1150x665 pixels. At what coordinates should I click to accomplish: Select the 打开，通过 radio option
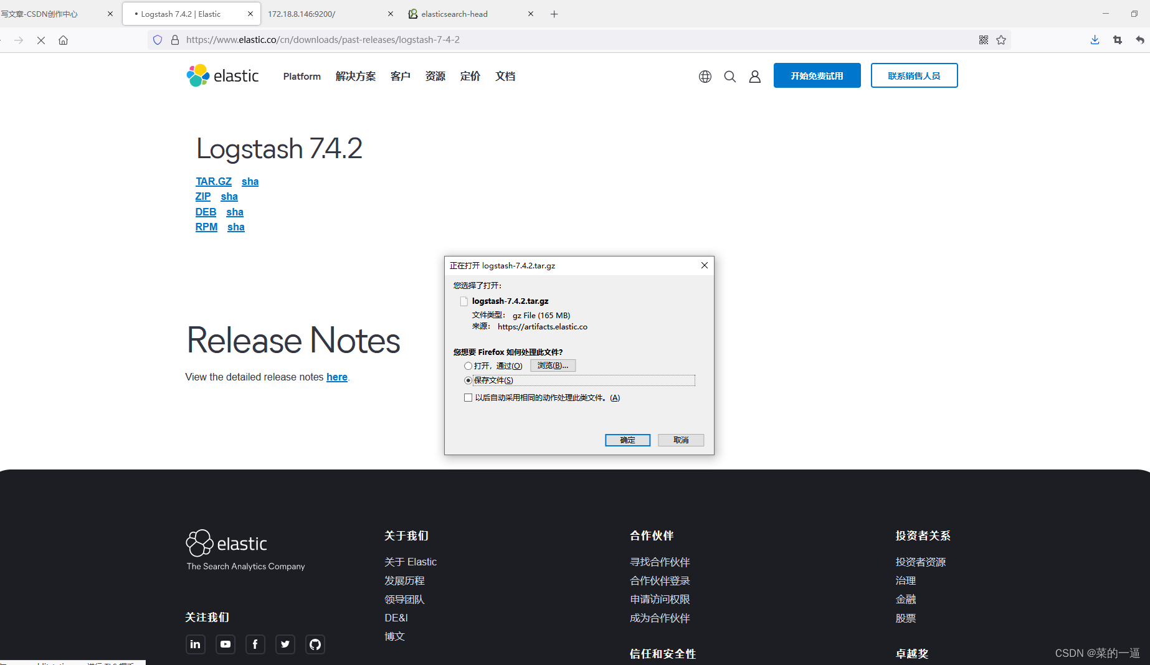click(x=468, y=366)
